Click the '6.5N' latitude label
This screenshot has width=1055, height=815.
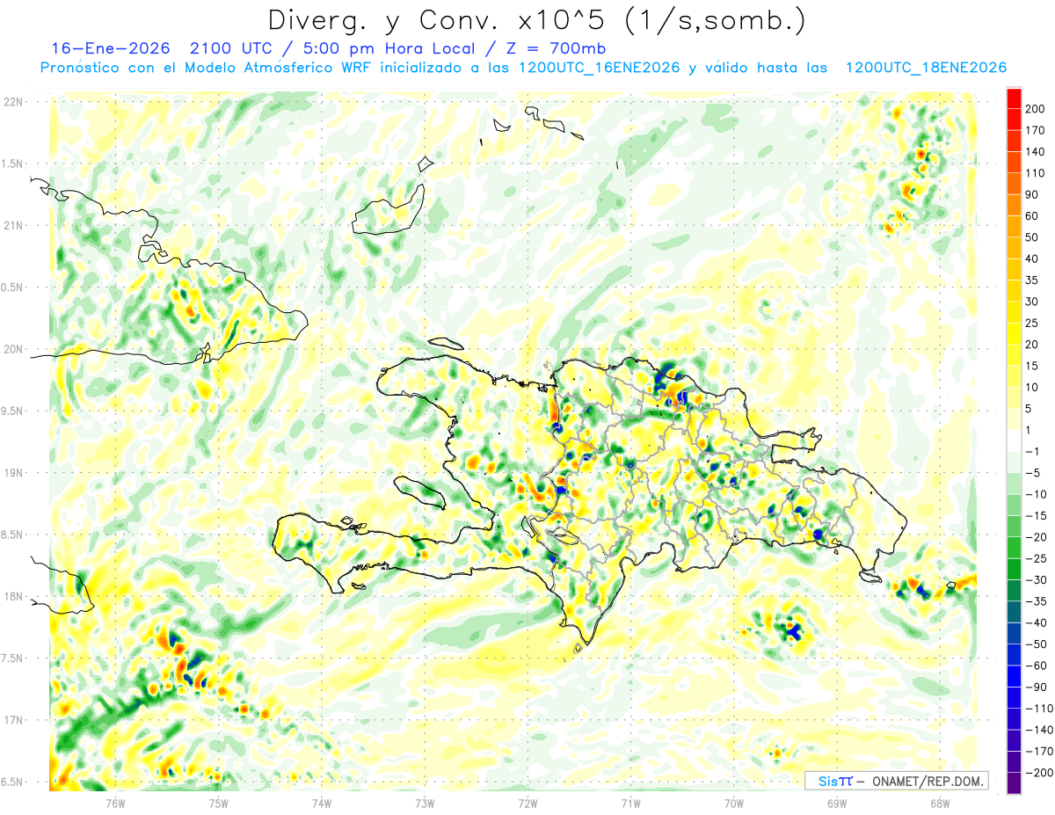(x=12, y=782)
